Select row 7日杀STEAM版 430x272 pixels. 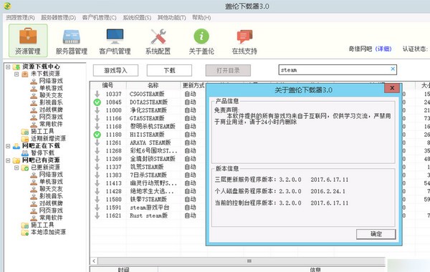click(148, 175)
